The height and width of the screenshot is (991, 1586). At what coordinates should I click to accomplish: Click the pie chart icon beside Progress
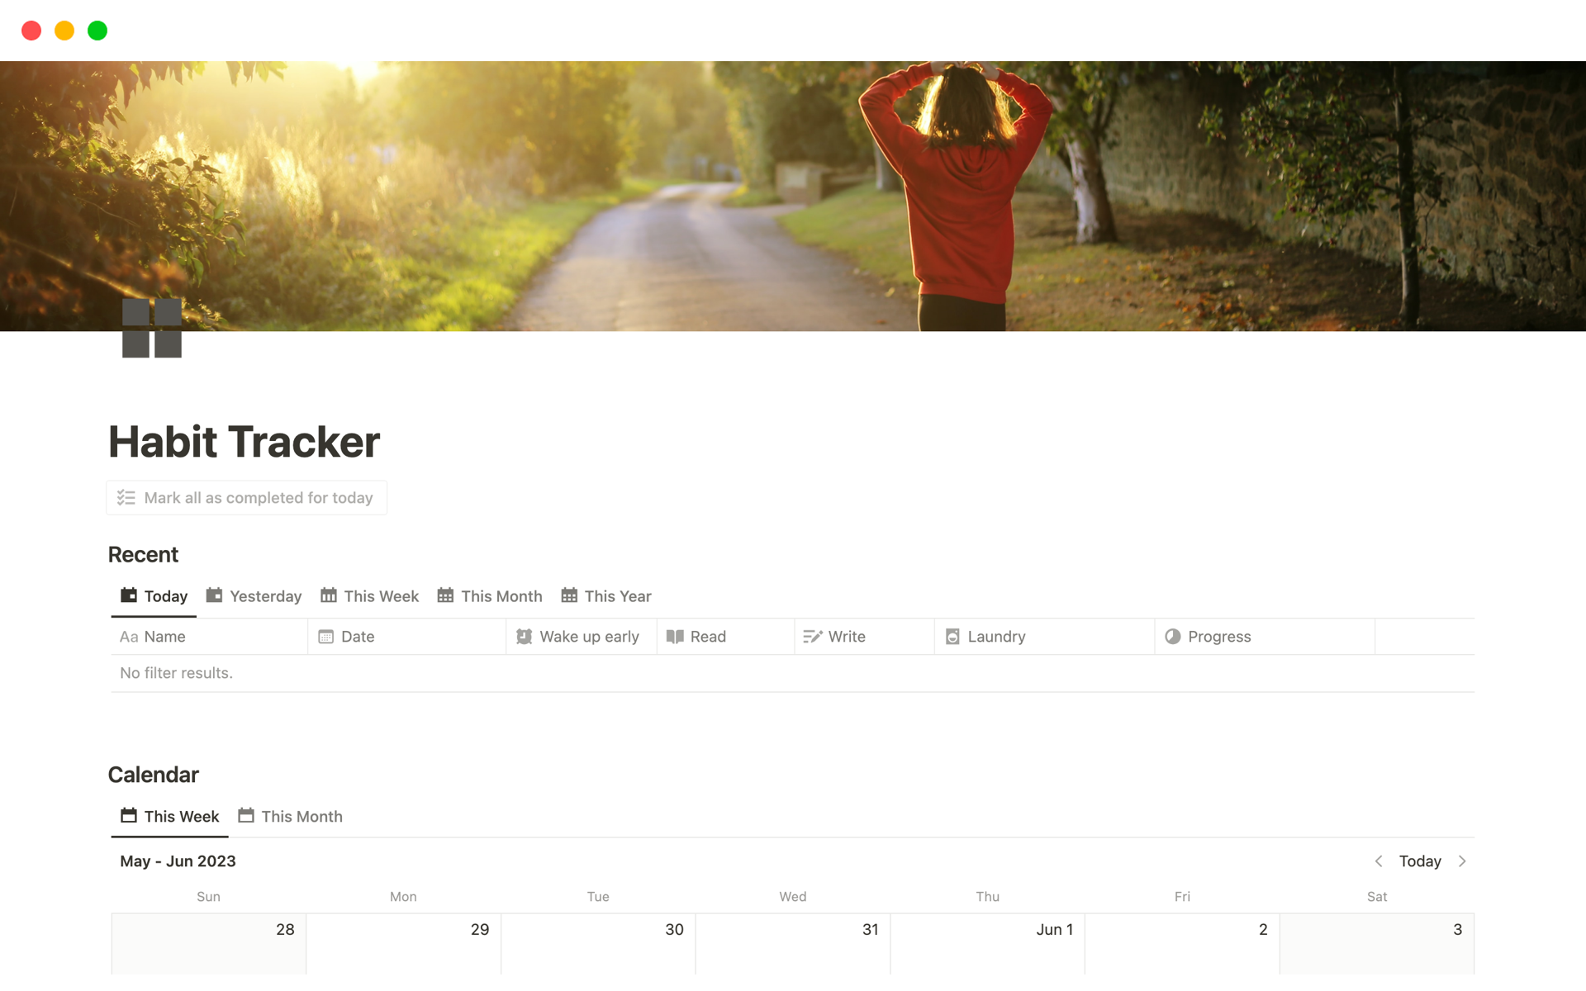click(1172, 637)
